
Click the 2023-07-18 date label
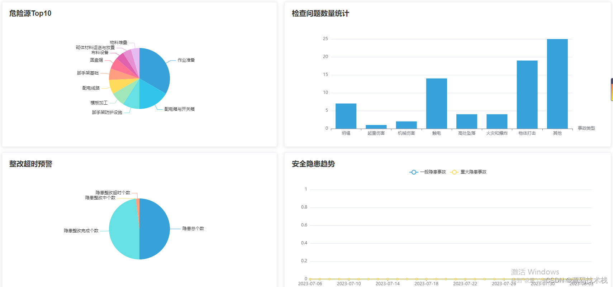[426, 284]
